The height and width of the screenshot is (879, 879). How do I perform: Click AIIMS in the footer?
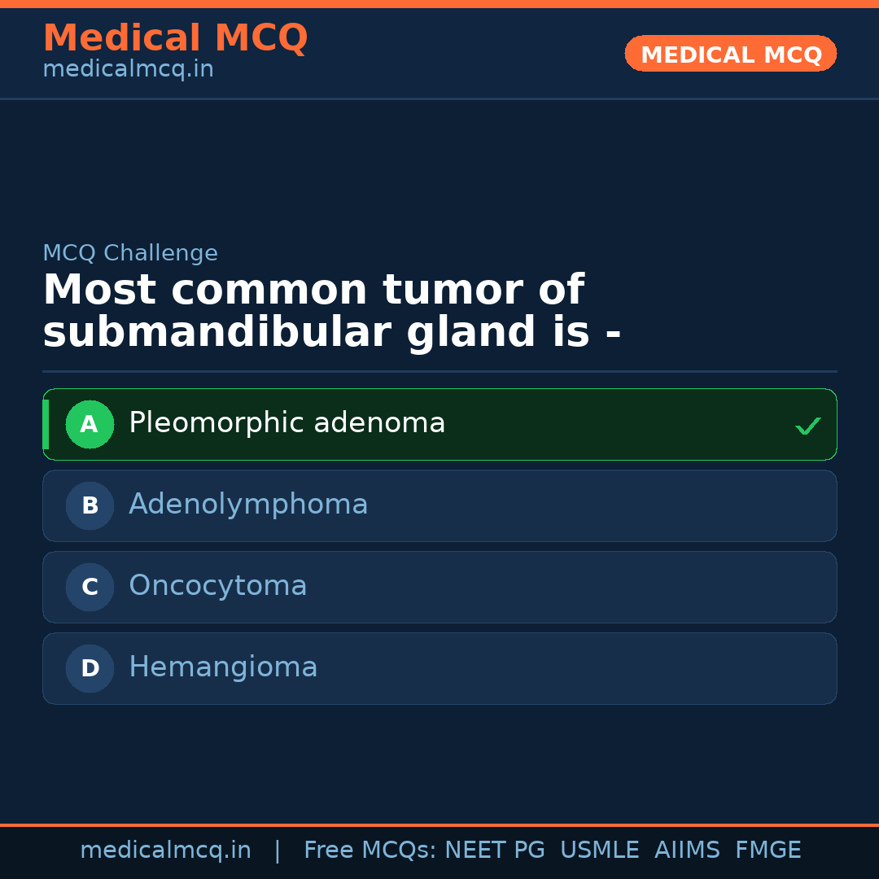(687, 851)
